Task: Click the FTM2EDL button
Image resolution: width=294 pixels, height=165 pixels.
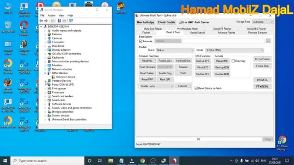Action: (262, 87)
